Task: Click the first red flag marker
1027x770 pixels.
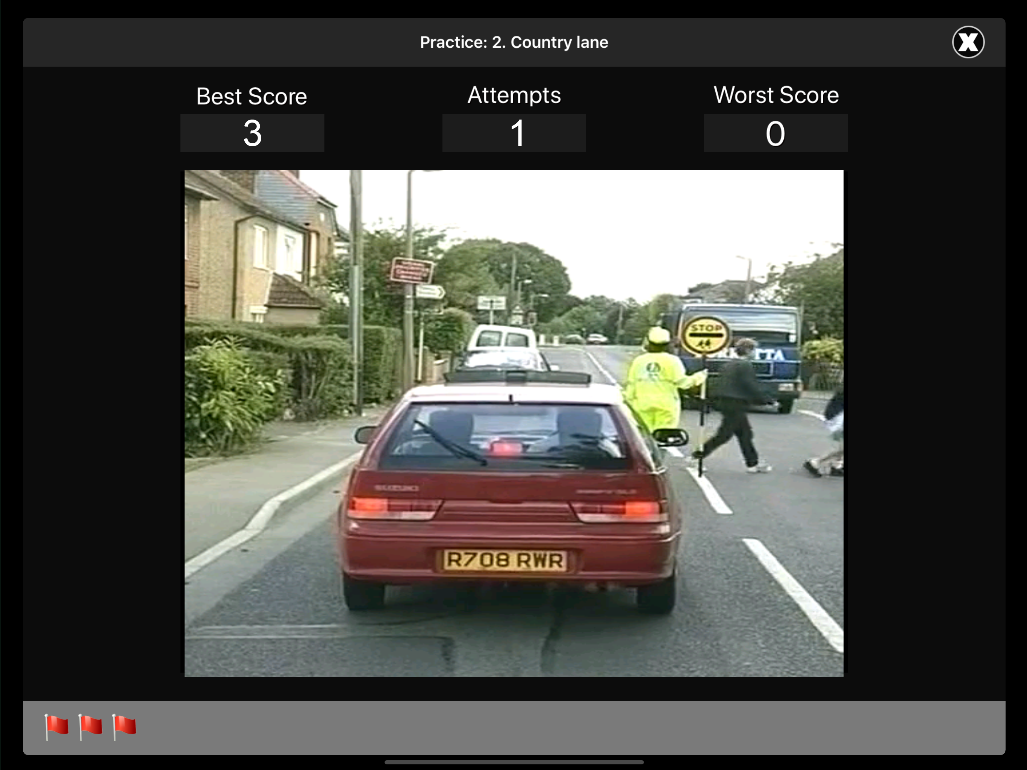Action: [56, 727]
